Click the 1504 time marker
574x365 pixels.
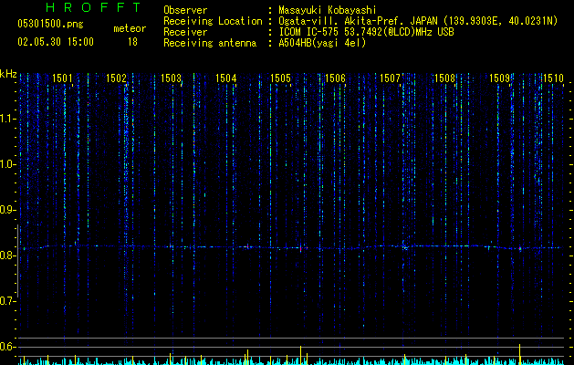click(226, 78)
